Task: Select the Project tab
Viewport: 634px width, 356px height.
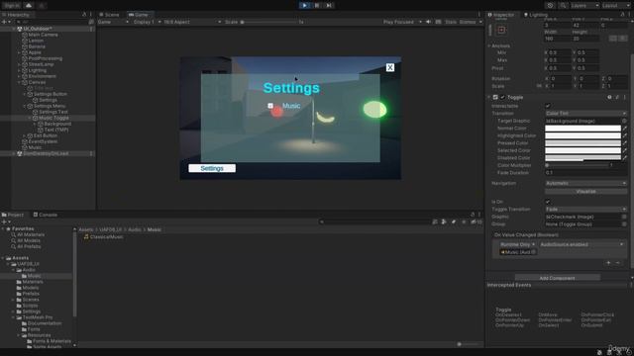Action: pyautogui.click(x=13, y=215)
